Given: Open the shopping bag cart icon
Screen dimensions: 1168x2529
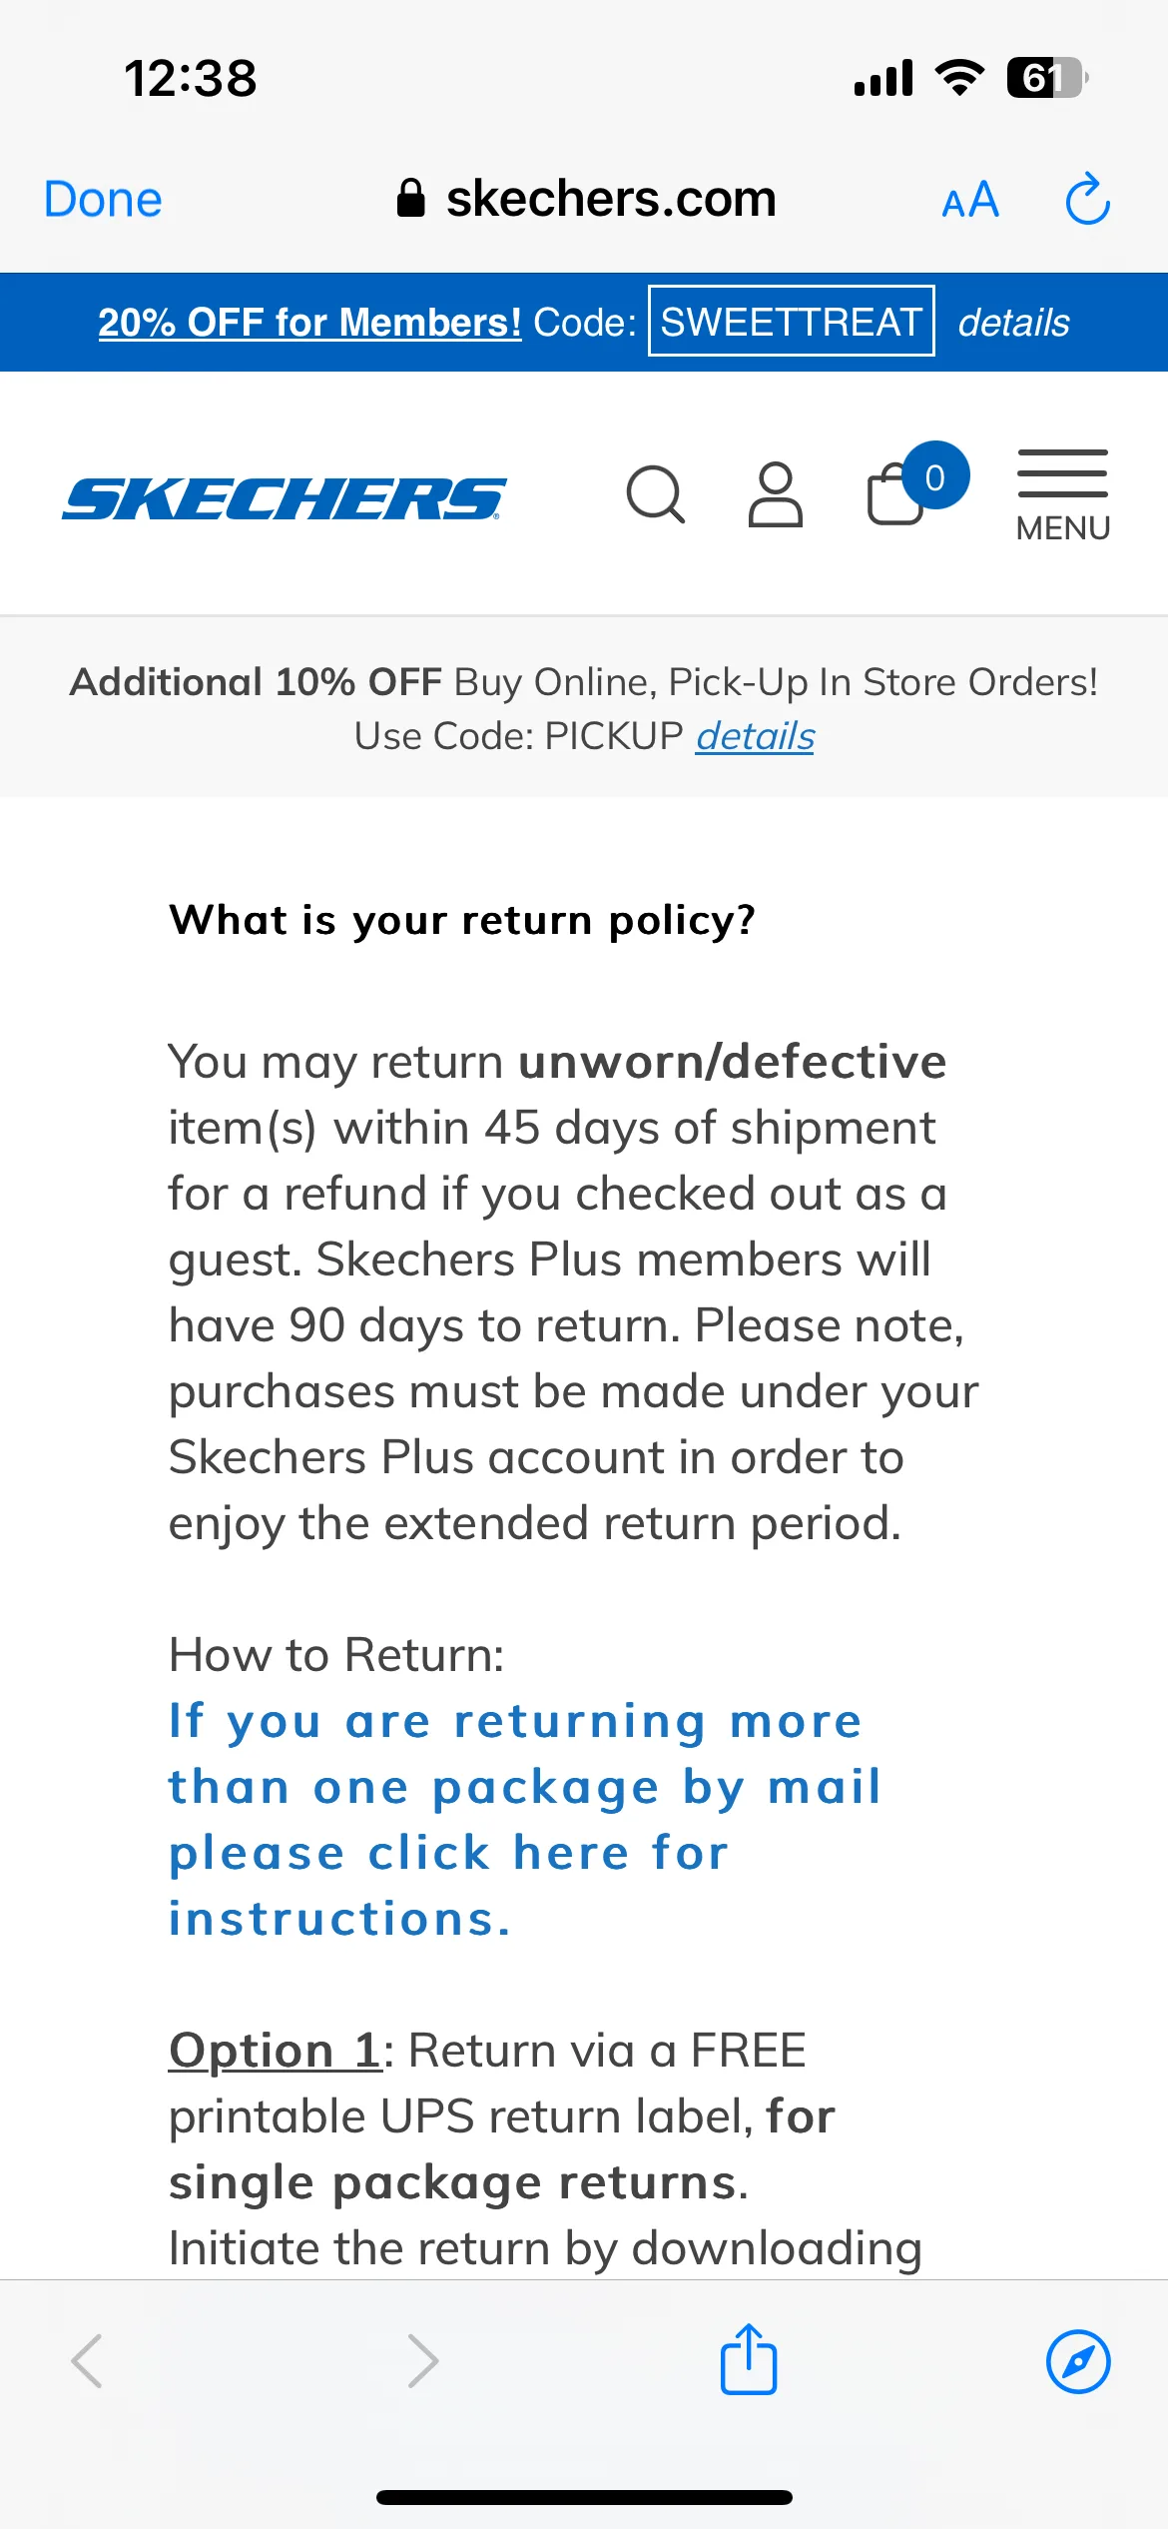Looking at the screenshot, I should [895, 494].
